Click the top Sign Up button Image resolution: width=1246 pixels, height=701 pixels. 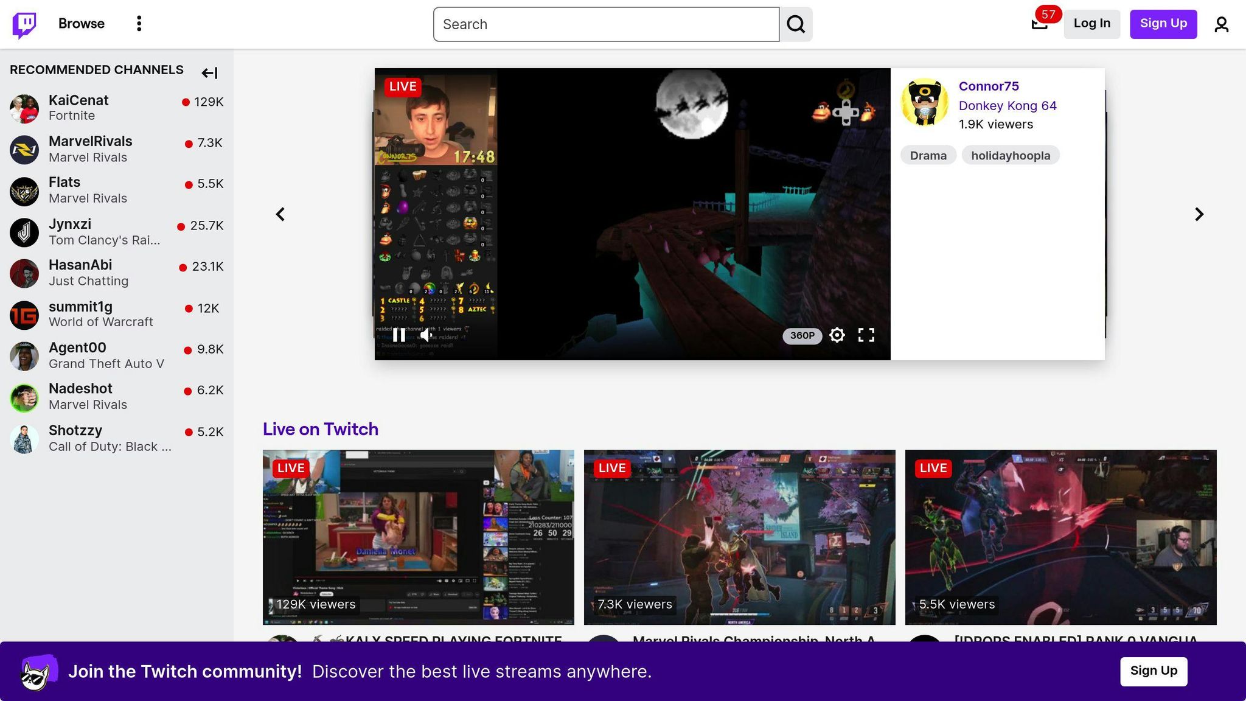[1163, 24]
